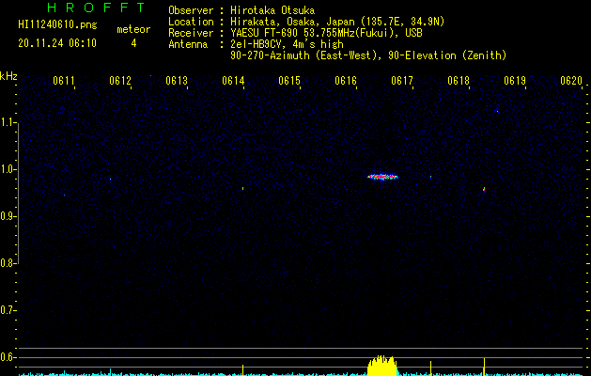
Task: Click the 90-270-Azimuth East-West line
Action: (x=368, y=55)
